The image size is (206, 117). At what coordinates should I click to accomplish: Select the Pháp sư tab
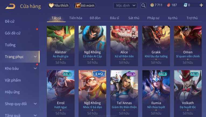coord(153,18)
